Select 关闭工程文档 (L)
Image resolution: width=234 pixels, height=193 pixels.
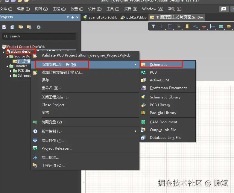[x=85, y=97]
